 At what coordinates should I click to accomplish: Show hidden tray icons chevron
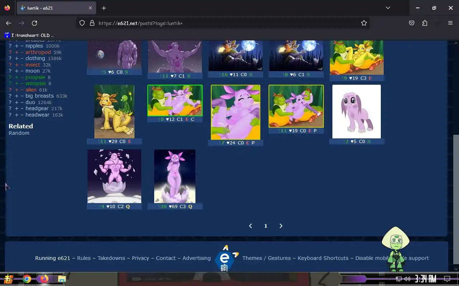coord(390,279)
